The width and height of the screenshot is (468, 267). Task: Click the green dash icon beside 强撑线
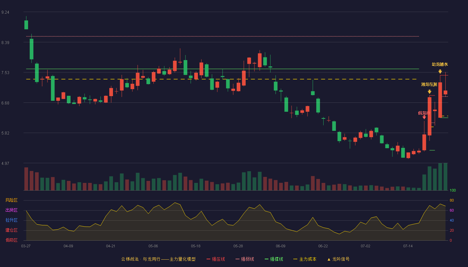266,259
